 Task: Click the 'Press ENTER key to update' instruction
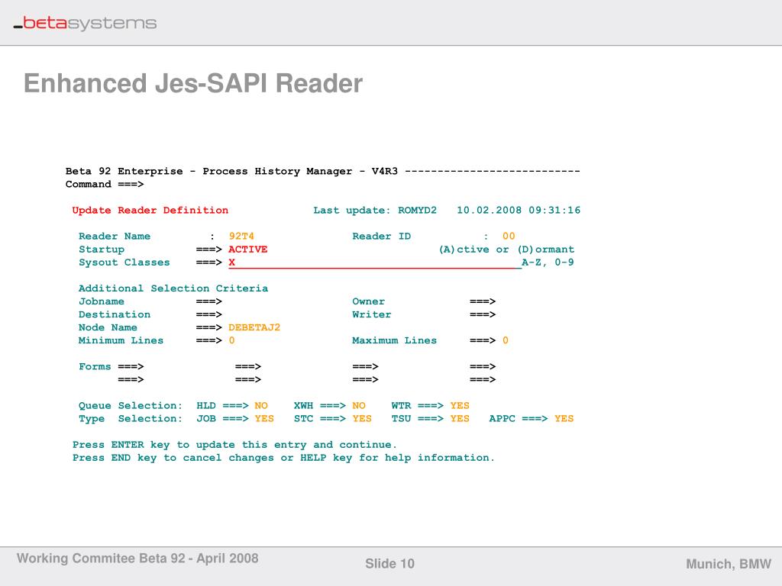234,445
